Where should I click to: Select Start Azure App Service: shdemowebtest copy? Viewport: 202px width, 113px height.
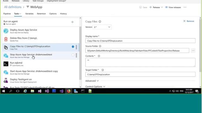pyautogui.click(x=41, y=72)
